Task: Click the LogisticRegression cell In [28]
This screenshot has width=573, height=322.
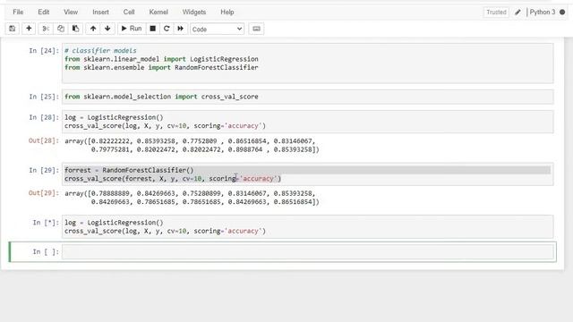Action: coord(307,122)
